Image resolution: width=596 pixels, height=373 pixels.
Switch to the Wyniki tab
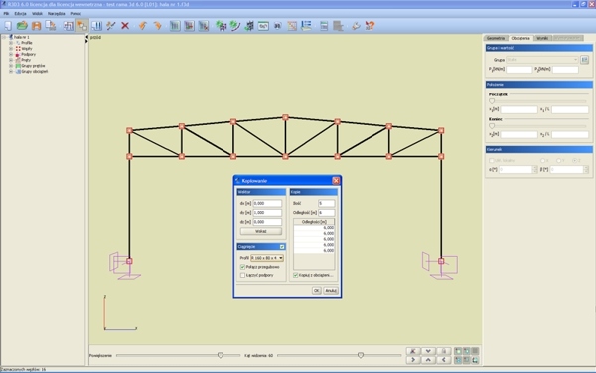(542, 38)
